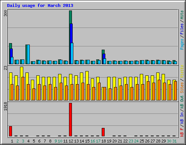Click the red kB bar for day 12

[x=70, y=120]
